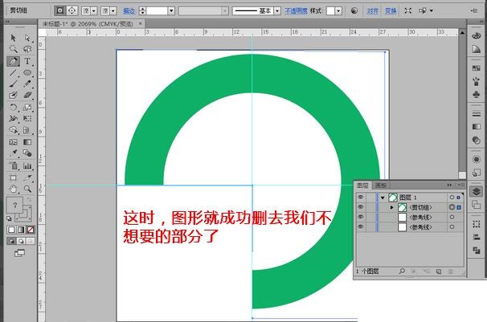Image resolution: width=487 pixels, height=322 pixels.
Task: Activate the Hand tool
Action: pos(13,189)
